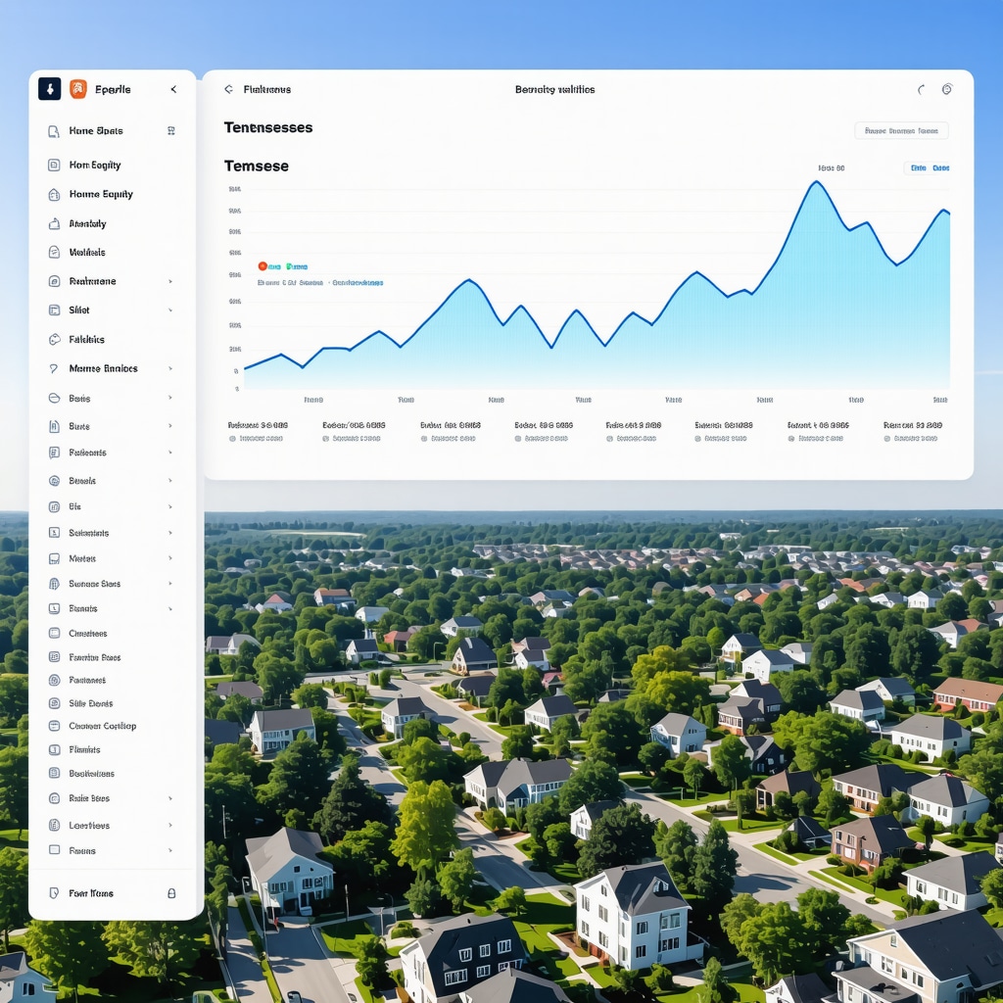Click the house icon for Houme Eqpity
Screen dimensions: 1003x1003
click(x=54, y=195)
